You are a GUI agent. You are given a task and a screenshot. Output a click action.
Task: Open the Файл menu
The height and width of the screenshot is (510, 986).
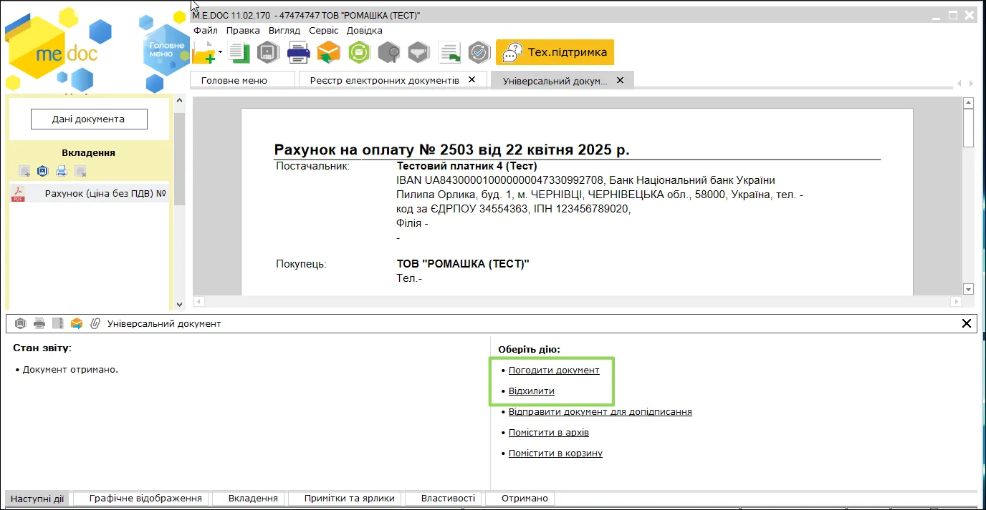pyautogui.click(x=205, y=31)
